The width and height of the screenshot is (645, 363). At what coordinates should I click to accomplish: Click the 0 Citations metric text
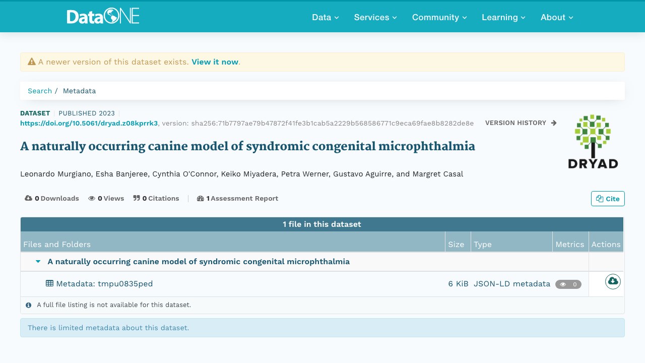coord(161,199)
